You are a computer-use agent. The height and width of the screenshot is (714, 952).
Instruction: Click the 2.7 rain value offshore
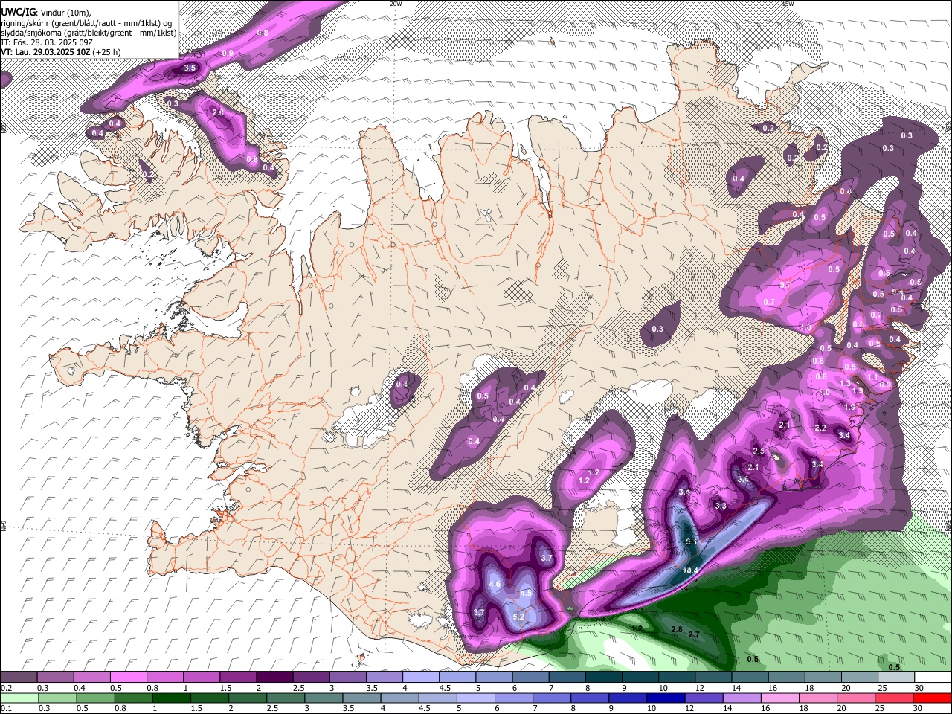(694, 634)
